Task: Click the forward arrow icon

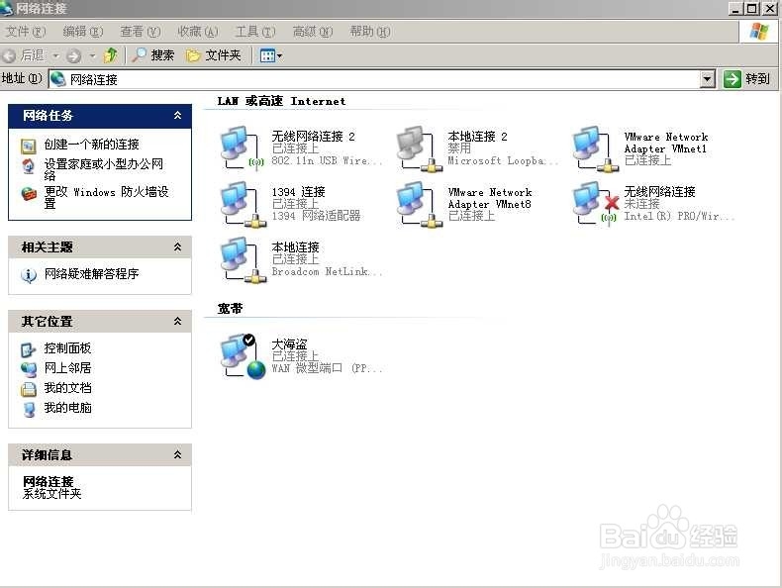Action: (74, 55)
